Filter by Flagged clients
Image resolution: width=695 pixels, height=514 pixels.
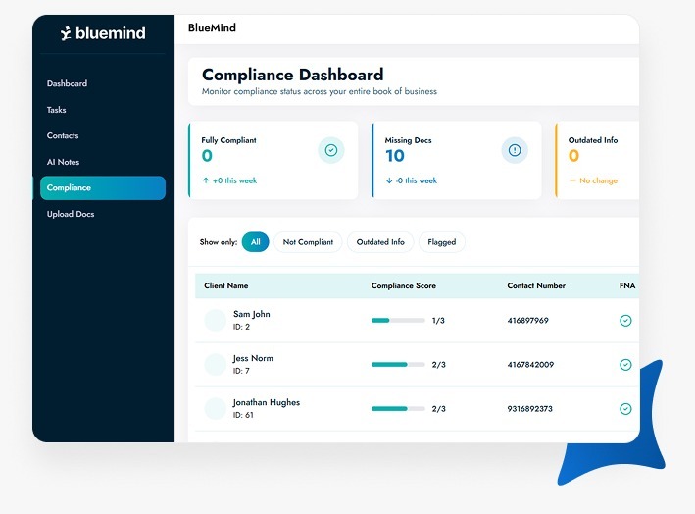(x=442, y=242)
